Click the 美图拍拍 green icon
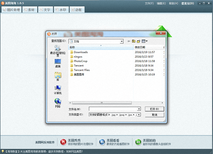Screen dimensions: 213x154 point(138,142)
